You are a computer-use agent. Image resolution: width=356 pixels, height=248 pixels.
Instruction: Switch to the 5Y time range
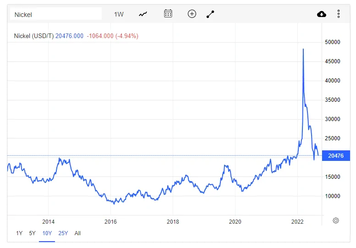(32, 233)
